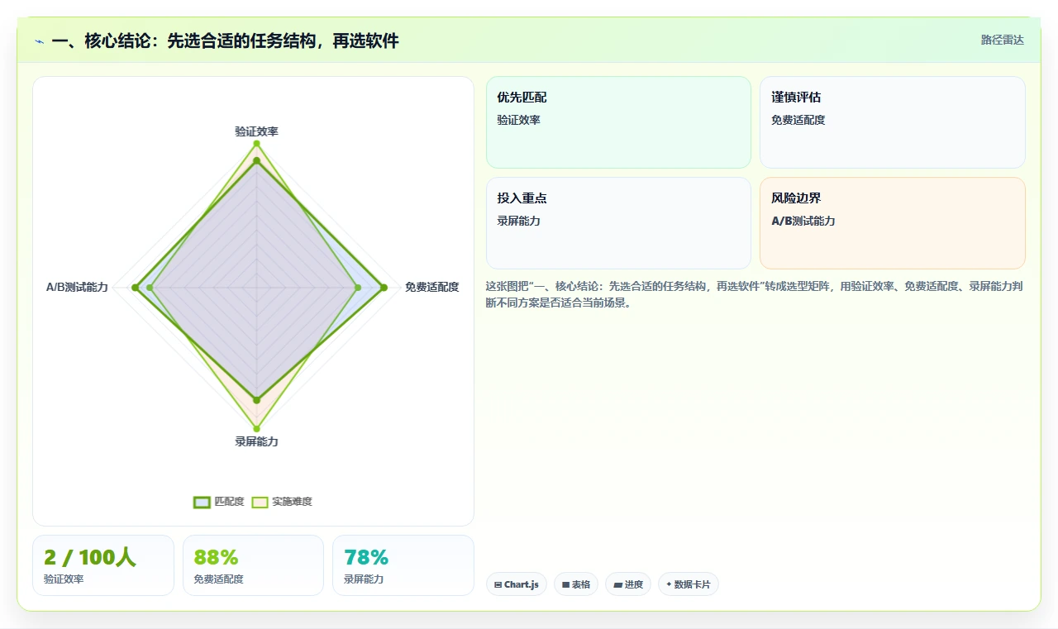Viewport: 1058px width, 629px height.
Task: Click the 实施难度 legend color box
Action: coord(260,502)
